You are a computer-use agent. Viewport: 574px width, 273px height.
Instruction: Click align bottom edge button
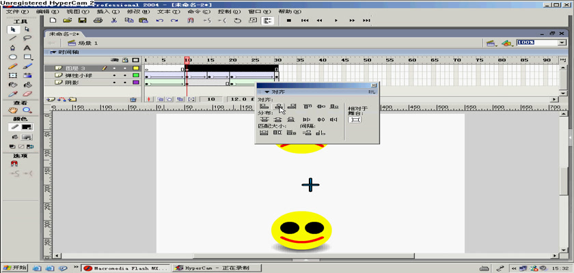[x=334, y=106]
